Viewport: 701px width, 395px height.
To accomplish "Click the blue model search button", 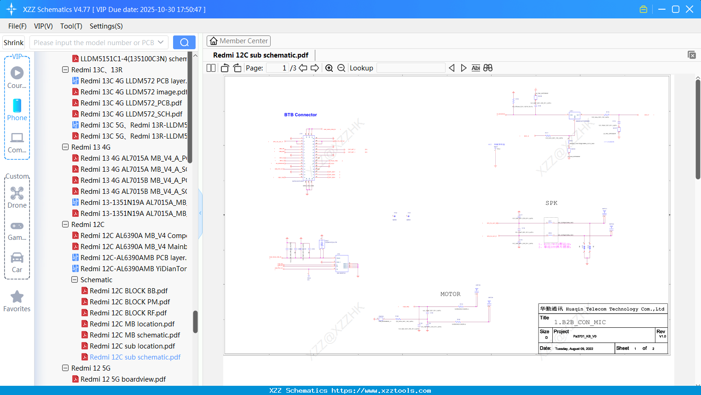I will 184,42.
